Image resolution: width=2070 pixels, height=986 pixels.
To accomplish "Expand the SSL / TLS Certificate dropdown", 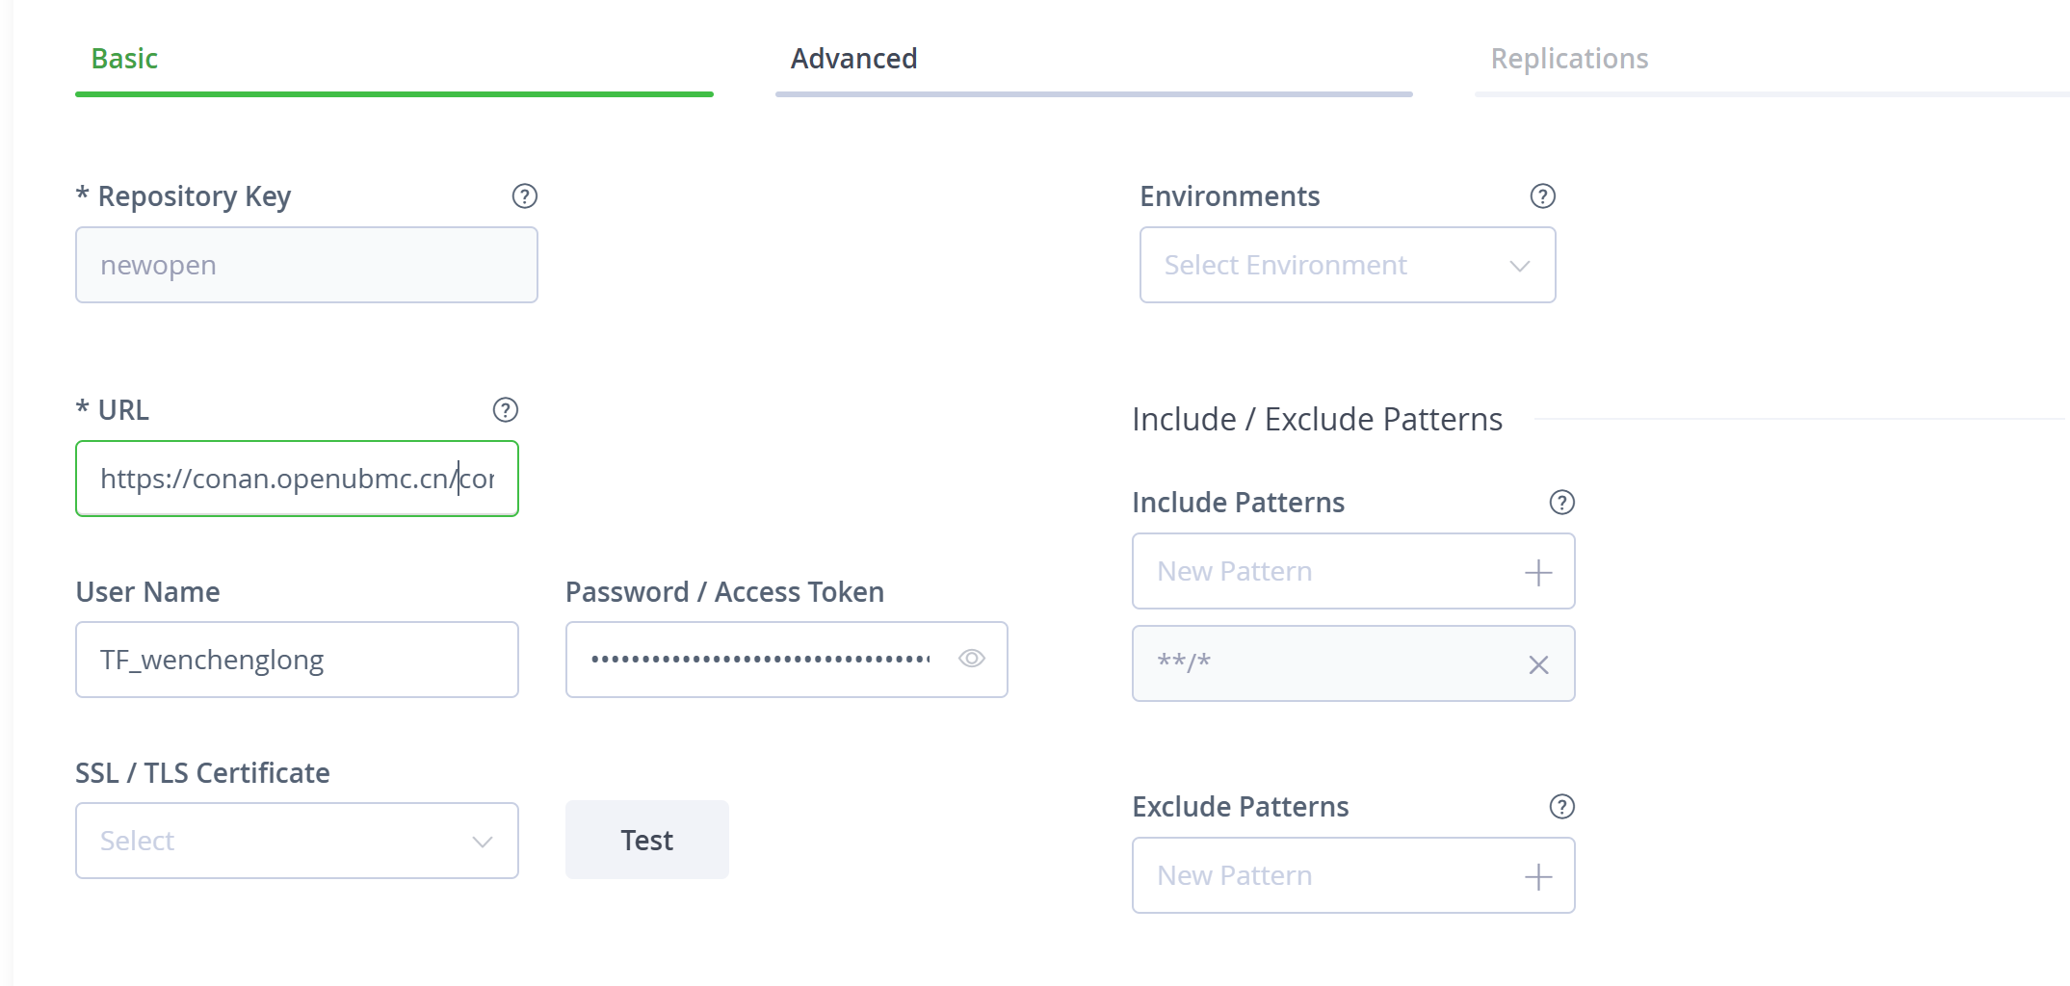I will click(297, 842).
